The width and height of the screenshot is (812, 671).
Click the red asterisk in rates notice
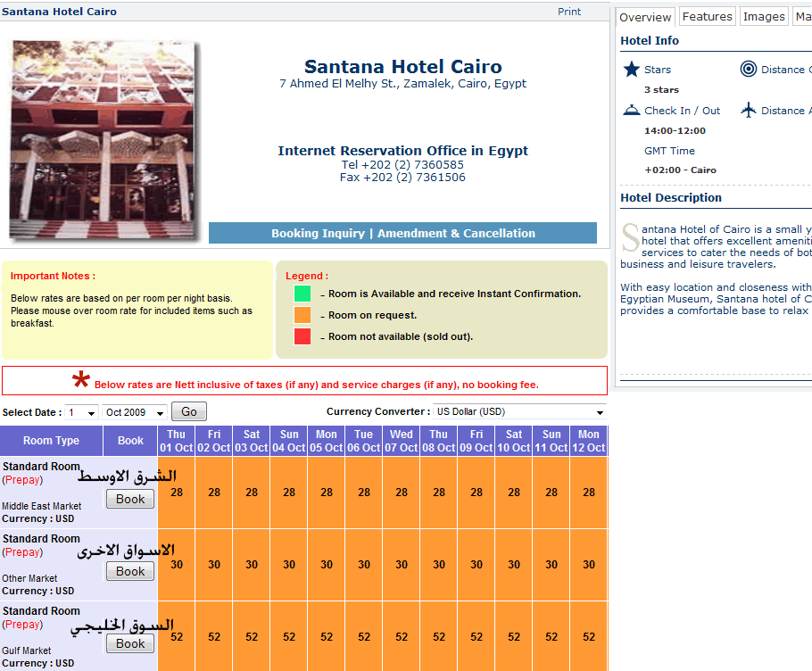[x=81, y=382]
